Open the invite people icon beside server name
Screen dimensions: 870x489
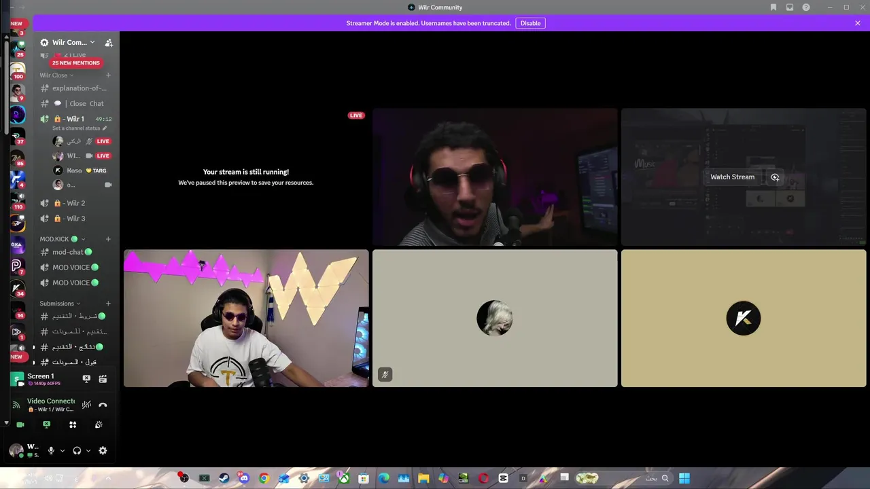pos(109,43)
